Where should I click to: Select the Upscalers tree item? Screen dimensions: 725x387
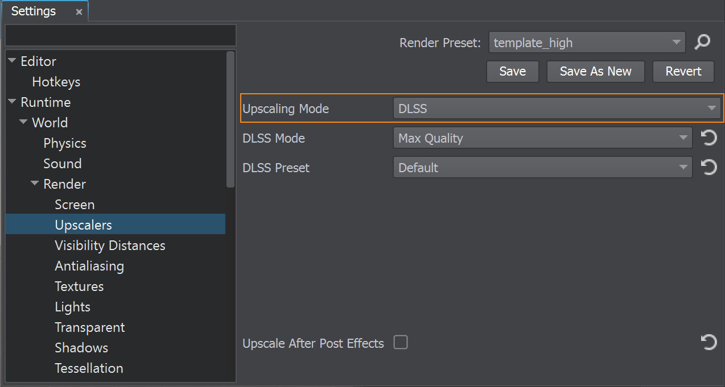[116, 224]
